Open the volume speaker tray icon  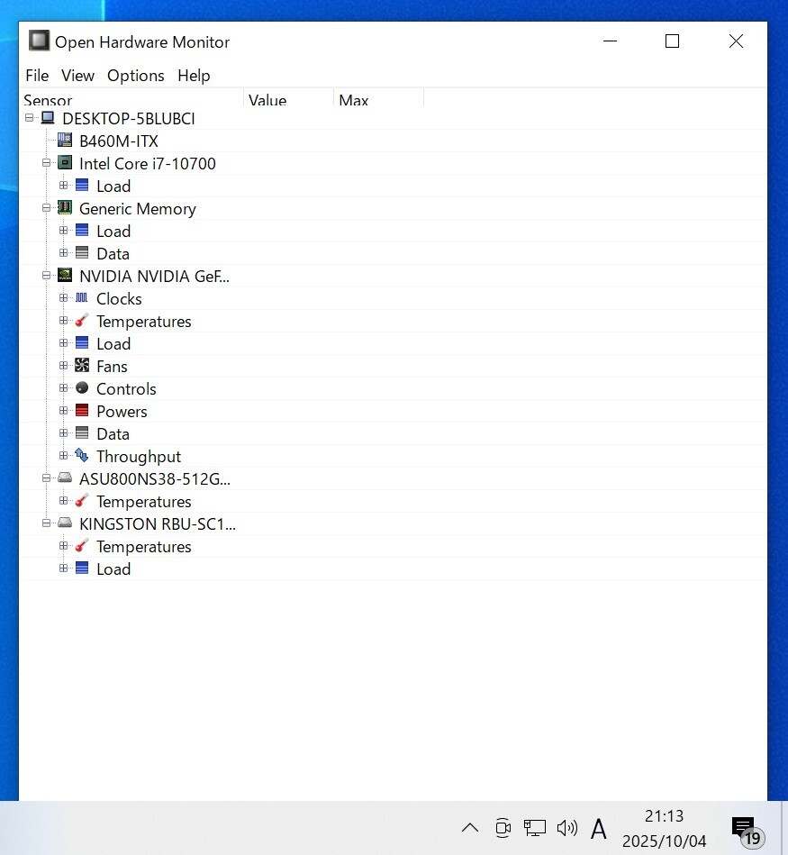[566, 828]
